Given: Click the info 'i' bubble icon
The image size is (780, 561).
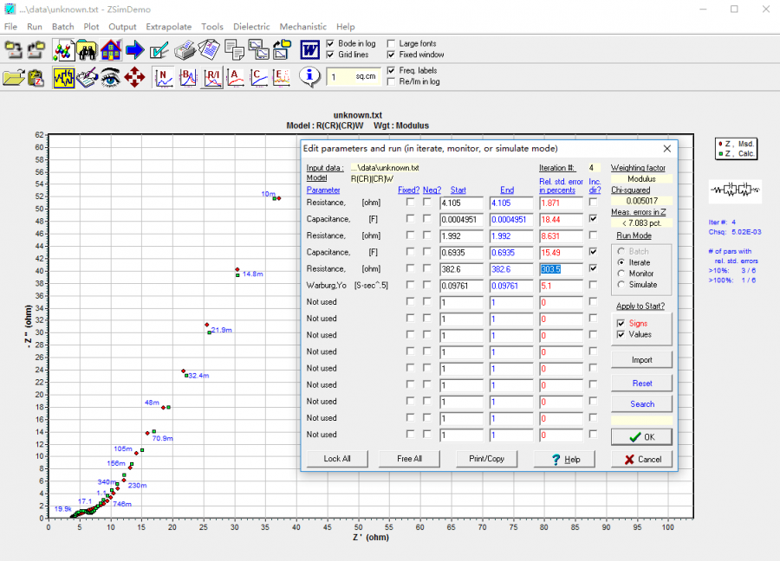Looking at the screenshot, I should 309,78.
